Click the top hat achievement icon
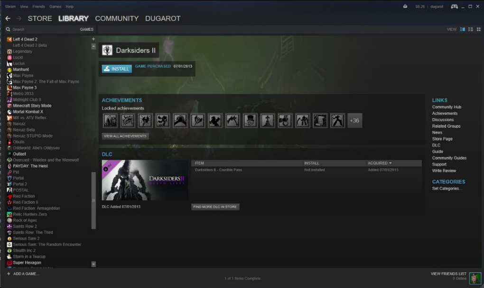This screenshot has height=288, width=484. [250, 120]
